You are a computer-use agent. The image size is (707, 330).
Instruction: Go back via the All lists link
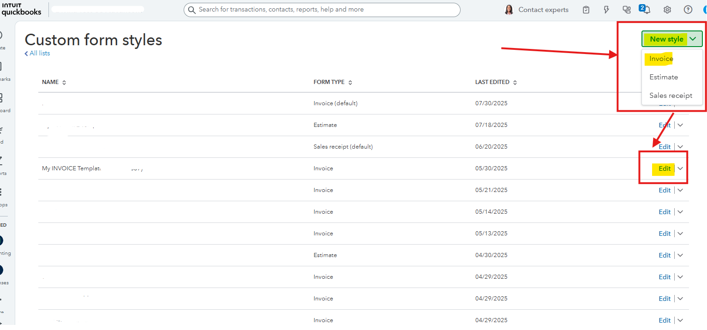click(37, 53)
